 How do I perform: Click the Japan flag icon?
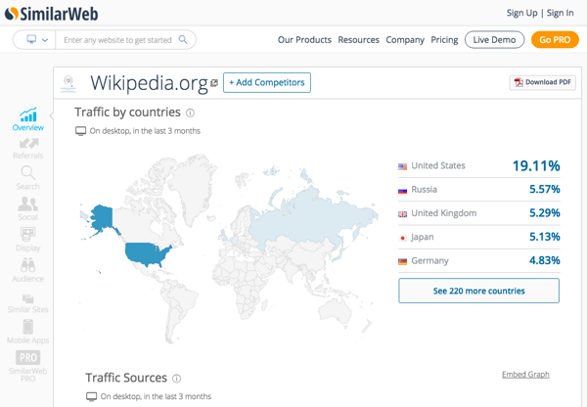(403, 238)
